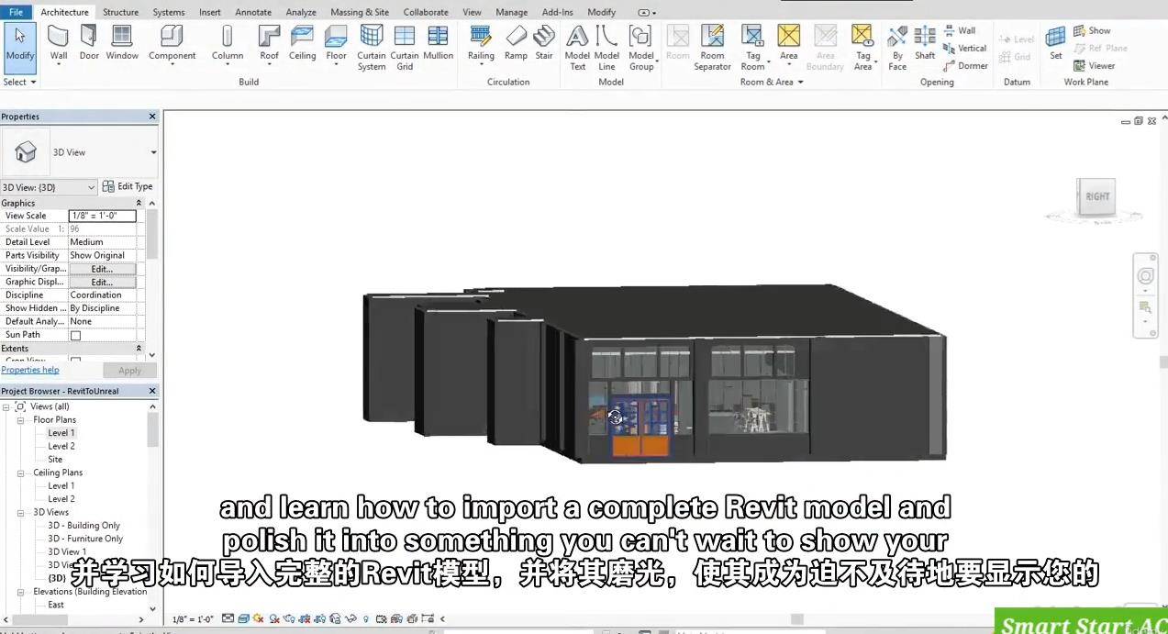This screenshot has width=1168, height=634.
Task: Collapse the Ceiling Plans tree node
Action: click(x=20, y=473)
